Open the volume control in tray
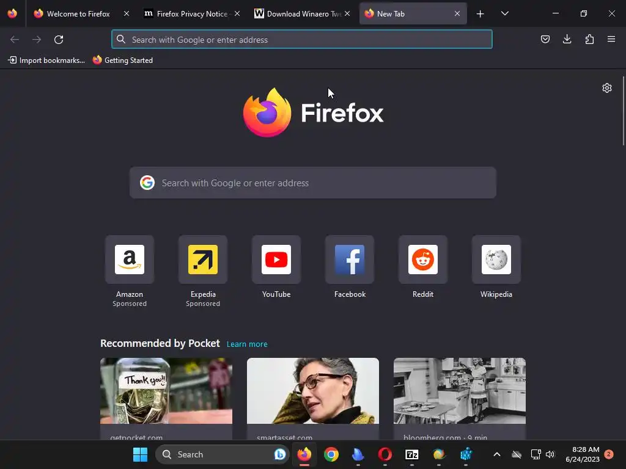The width and height of the screenshot is (626, 469). coord(550,454)
